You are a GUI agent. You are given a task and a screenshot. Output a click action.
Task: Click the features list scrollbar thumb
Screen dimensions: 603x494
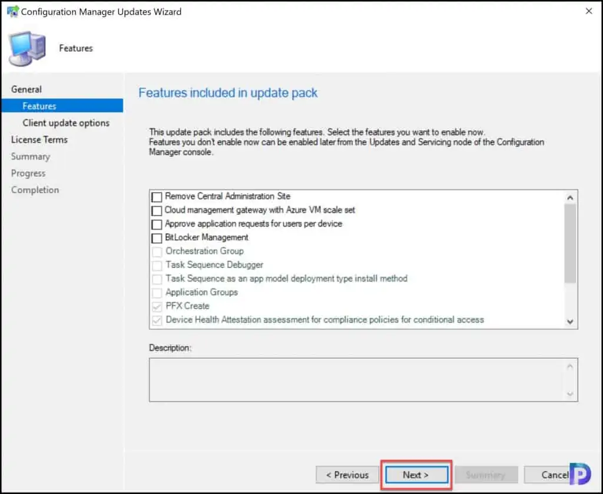[570, 243]
